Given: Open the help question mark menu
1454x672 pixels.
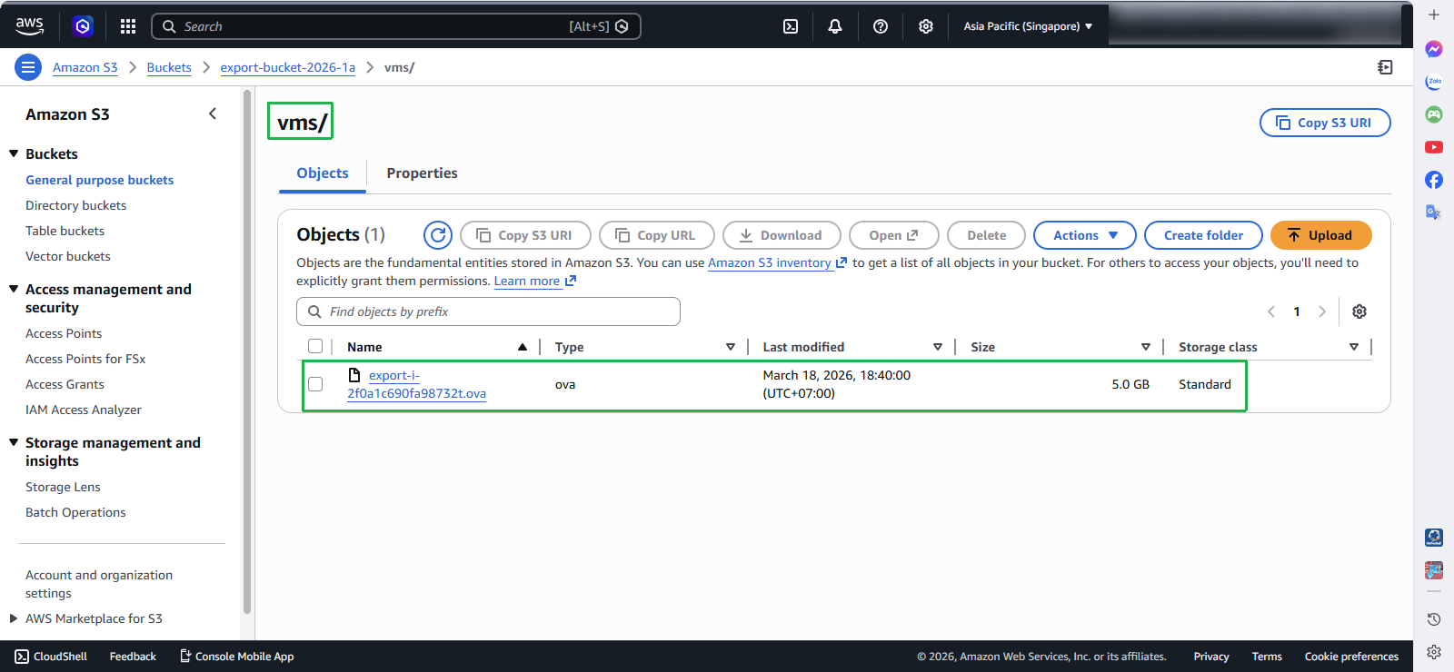Looking at the screenshot, I should coord(881,26).
